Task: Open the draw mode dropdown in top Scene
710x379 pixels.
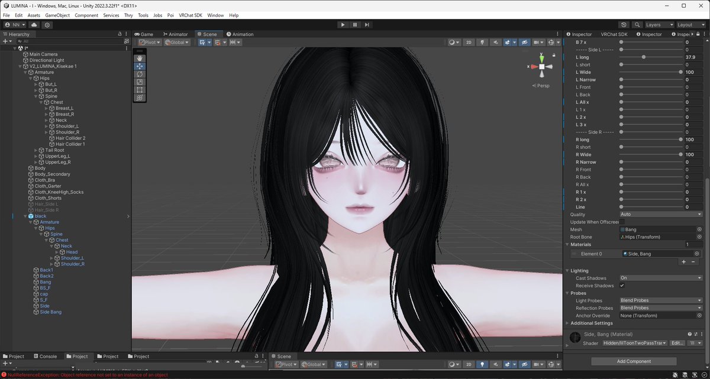Action: 454,43
